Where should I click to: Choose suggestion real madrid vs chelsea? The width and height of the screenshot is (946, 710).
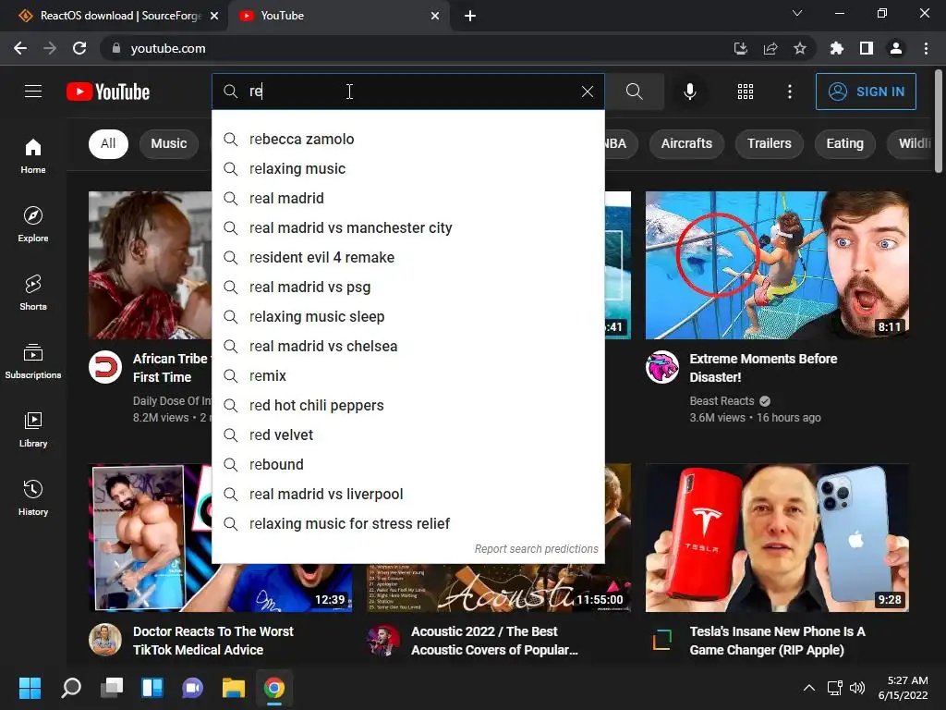(407, 346)
